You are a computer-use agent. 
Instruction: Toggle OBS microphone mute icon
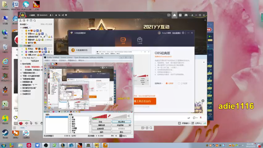109,116
